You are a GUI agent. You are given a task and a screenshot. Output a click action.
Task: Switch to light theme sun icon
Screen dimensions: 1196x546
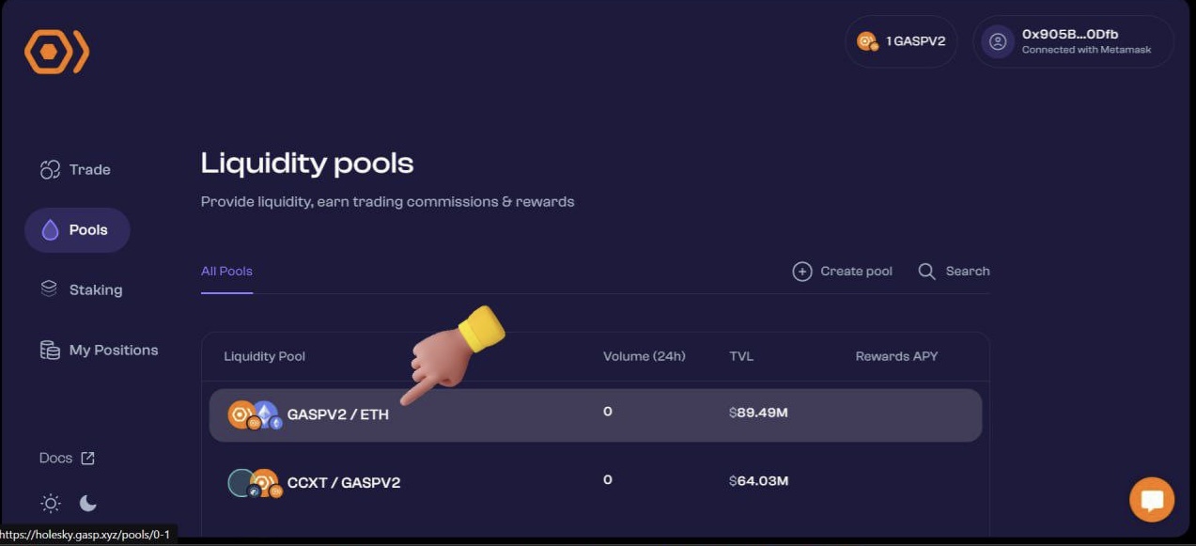click(51, 503)
